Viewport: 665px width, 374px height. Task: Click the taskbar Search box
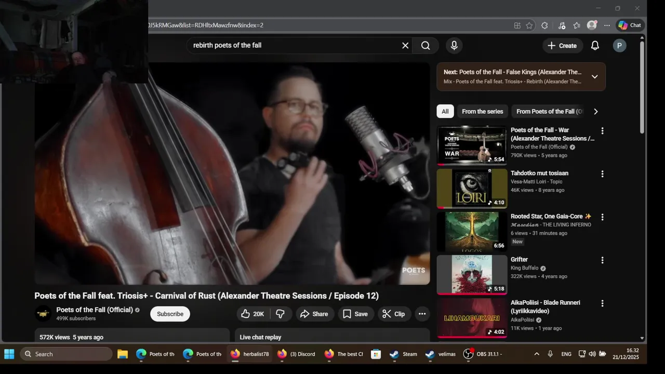[x=66, y=354]
